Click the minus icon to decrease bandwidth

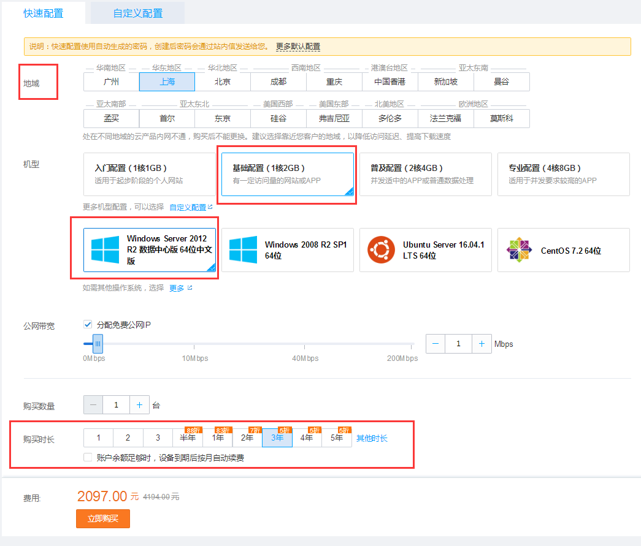(x=435, y=344)
